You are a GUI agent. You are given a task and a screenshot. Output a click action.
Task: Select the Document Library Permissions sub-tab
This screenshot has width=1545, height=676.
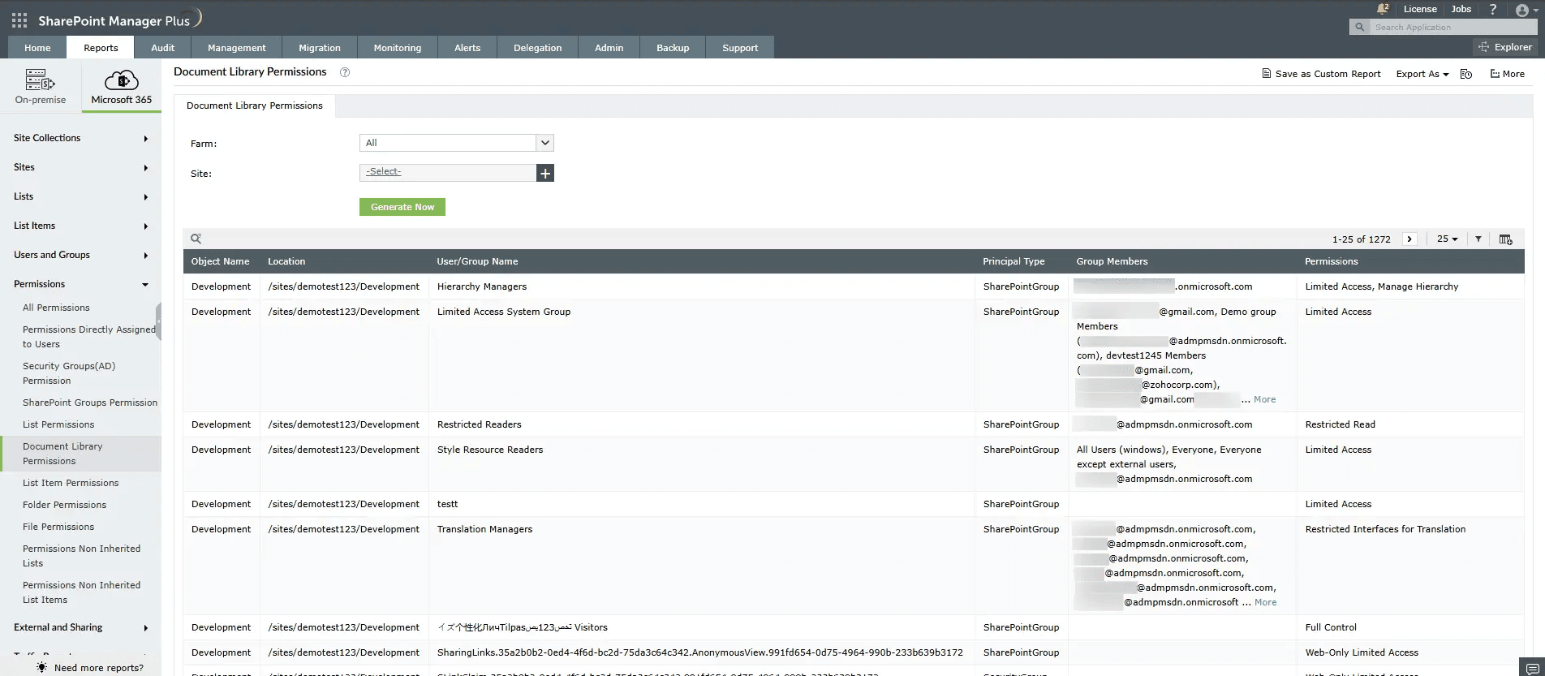(255, 105)
